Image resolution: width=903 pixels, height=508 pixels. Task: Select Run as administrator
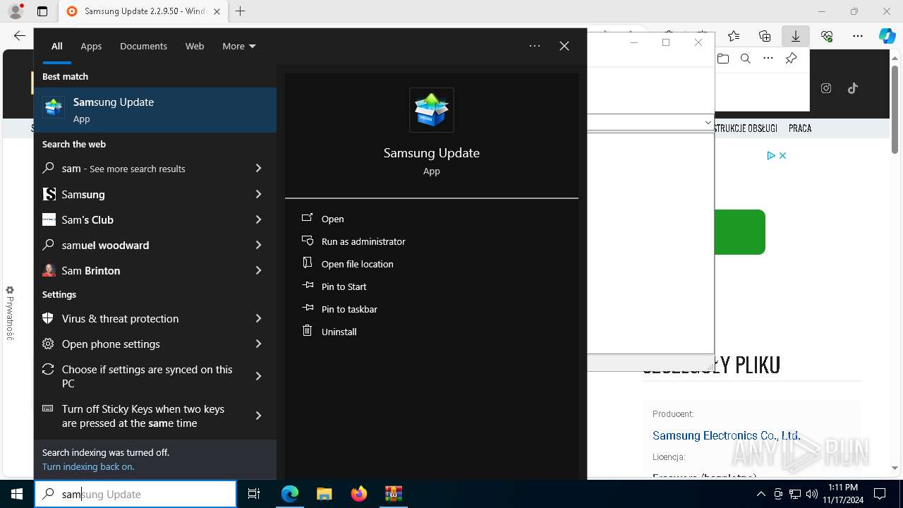tap(363, 241)
